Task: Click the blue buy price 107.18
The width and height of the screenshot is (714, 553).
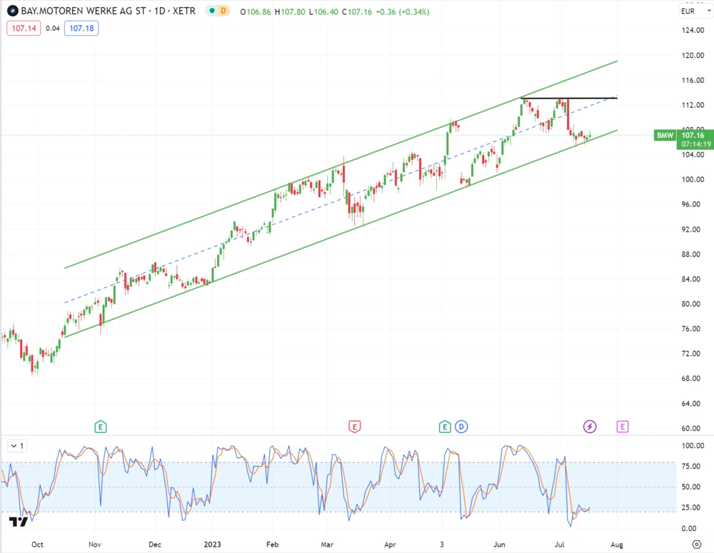Action: click(81, 29)
